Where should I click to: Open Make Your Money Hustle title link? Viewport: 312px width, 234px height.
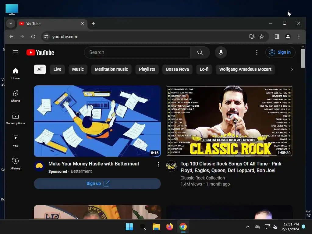coord(94,164)
